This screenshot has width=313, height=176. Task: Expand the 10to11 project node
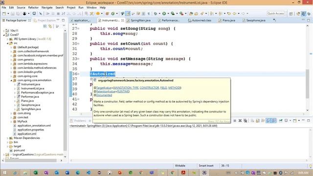4,31
